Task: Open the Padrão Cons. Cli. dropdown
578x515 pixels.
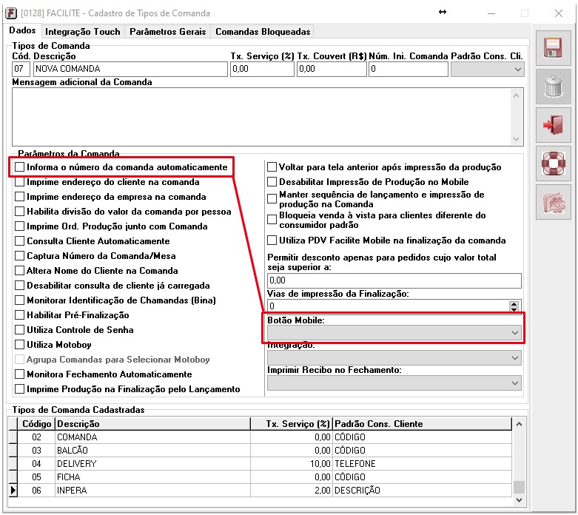Action: click(x=487, y=70)
